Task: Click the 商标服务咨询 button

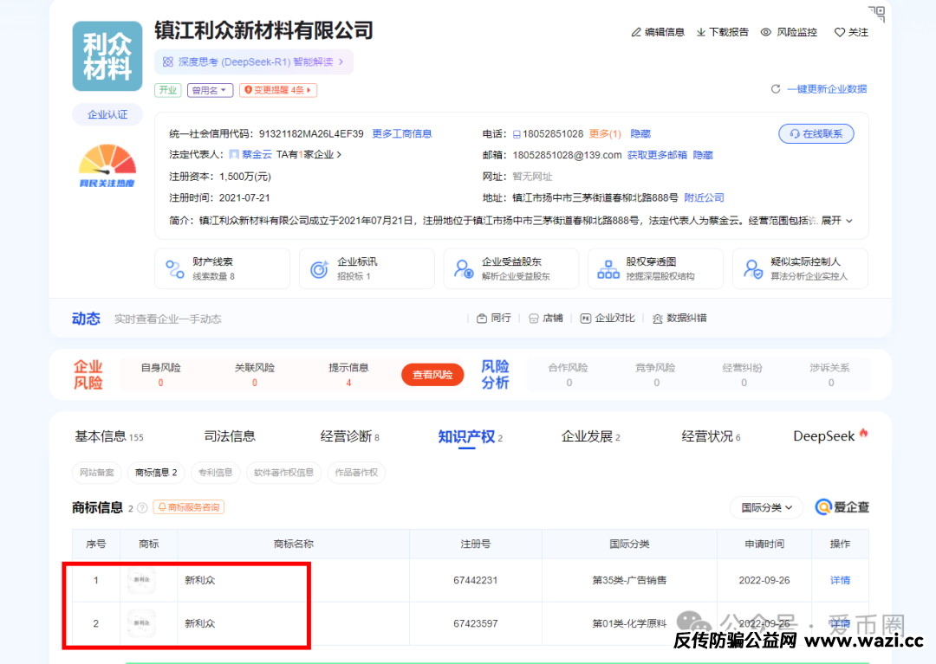Action: (x=189, y=507)
